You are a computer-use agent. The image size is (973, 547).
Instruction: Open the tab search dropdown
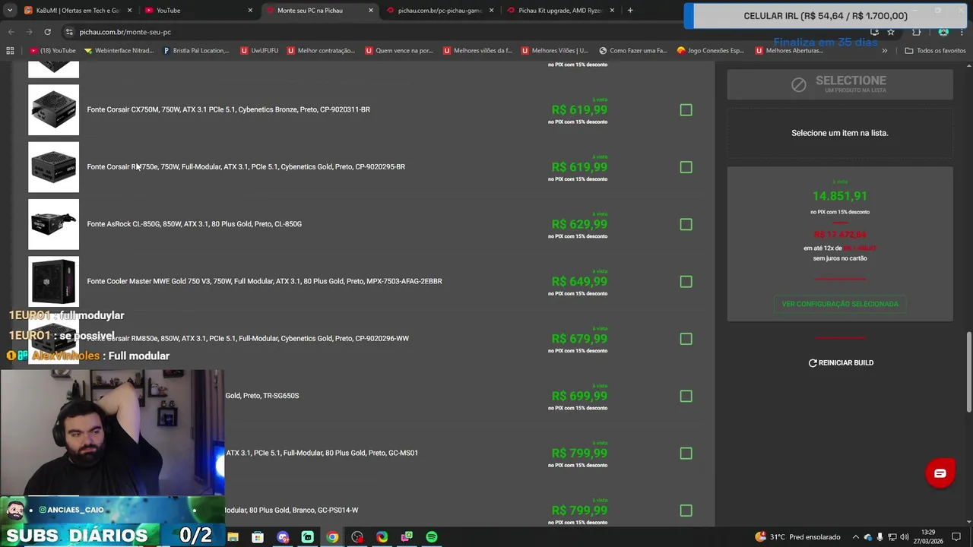(x=10, y=11)
